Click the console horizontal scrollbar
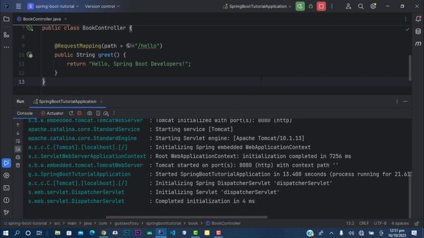The height and width of the screenshot is (238, 424). [x=186, y=217]
